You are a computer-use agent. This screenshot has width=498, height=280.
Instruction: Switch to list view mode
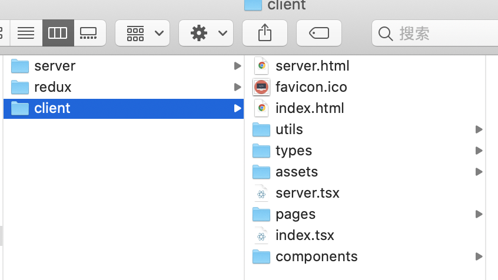pyautogui.click(x=26, y=33)
